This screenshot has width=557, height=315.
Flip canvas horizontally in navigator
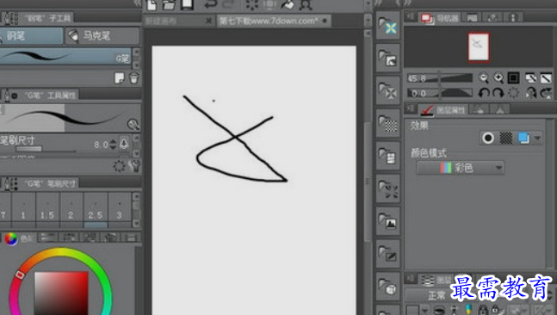pyautogui.click(x=531, y=93)
